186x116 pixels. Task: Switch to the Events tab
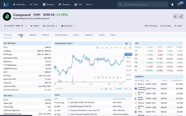[102, 35]
